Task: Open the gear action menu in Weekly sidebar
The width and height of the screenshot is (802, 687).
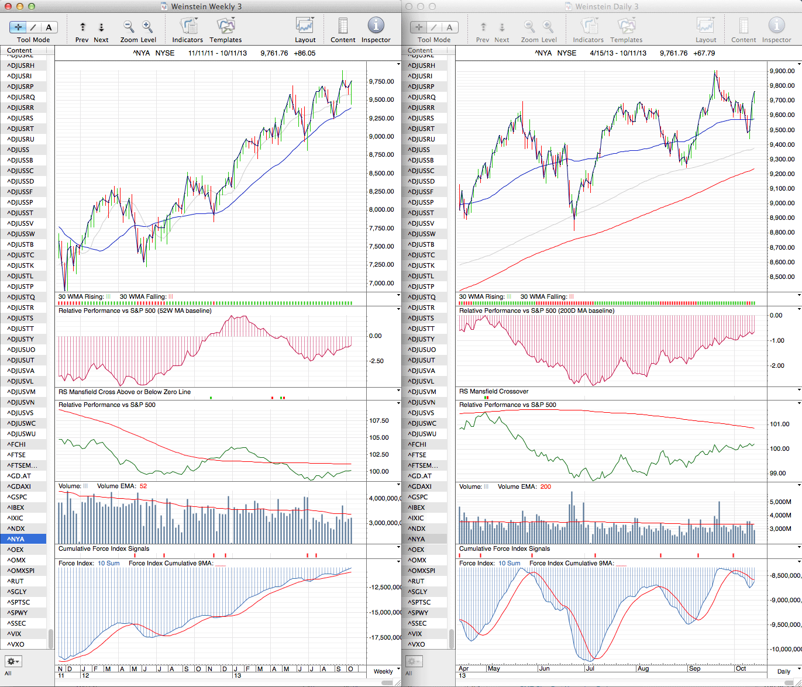Action: coord(13,661)
